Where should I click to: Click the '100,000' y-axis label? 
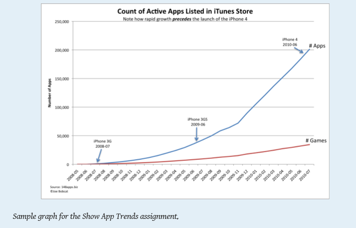click(62, 108)
